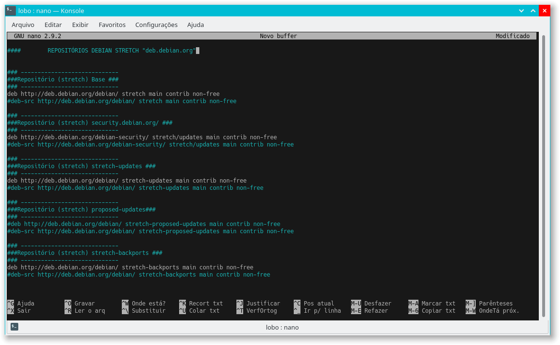Click the '^W Onde está?' shortcut hint
Image resolution: width=560 pixels, height=345 pixels.
coord(143,304)
